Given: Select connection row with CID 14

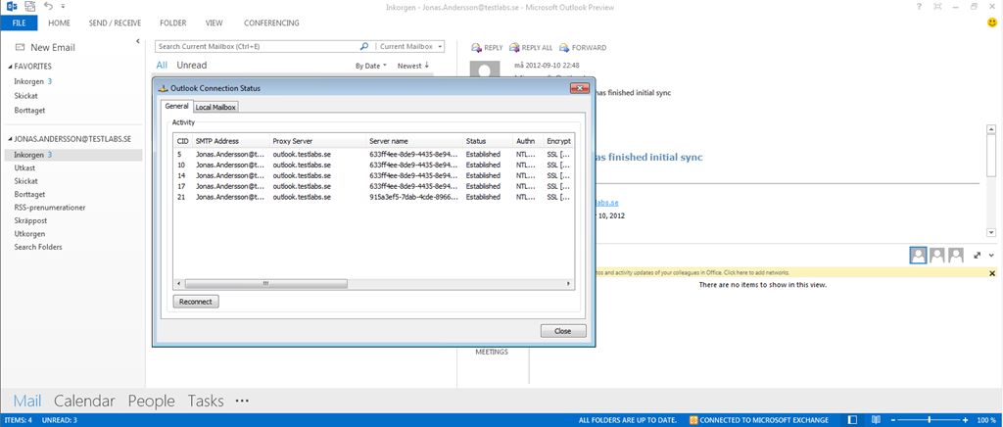Looking at the screenshot, I should [x=373, y=175].
